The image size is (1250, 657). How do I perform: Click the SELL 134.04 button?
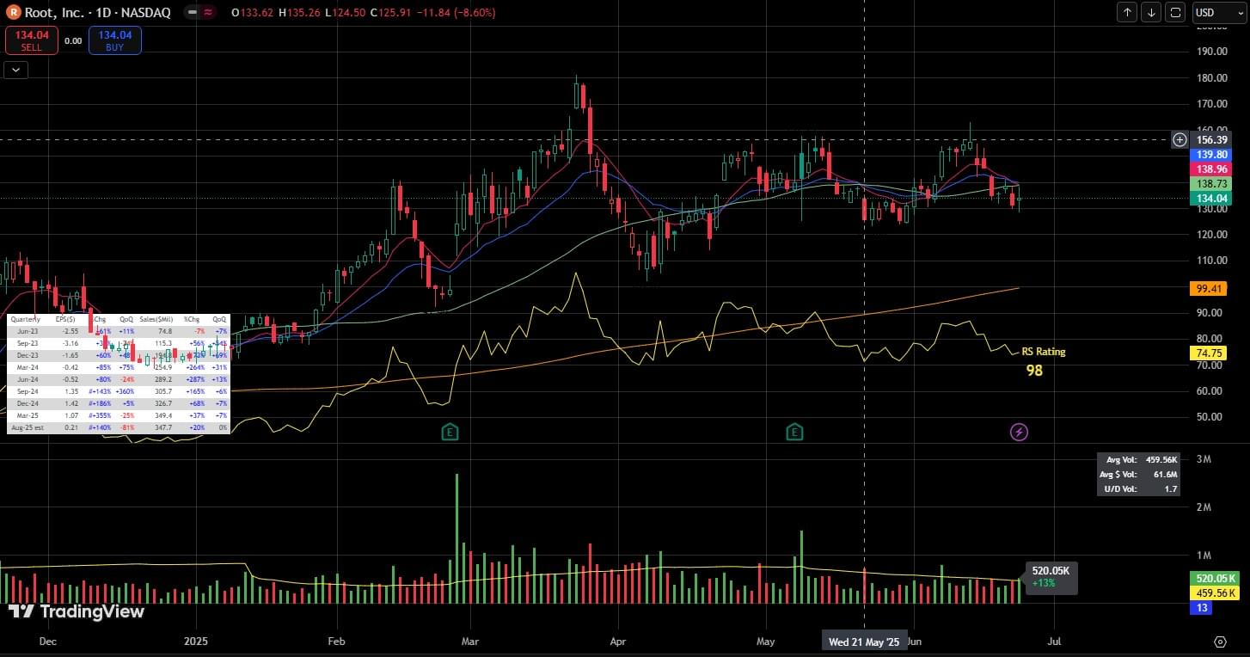[x=32, y=40]
